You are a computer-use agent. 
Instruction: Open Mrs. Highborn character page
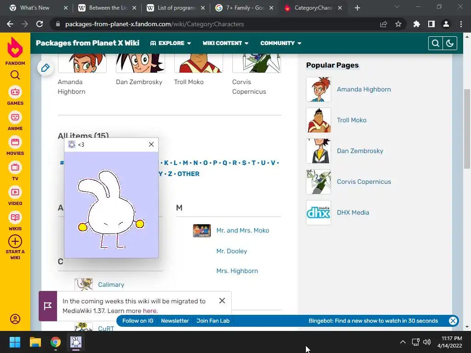[x=237, y=271]
